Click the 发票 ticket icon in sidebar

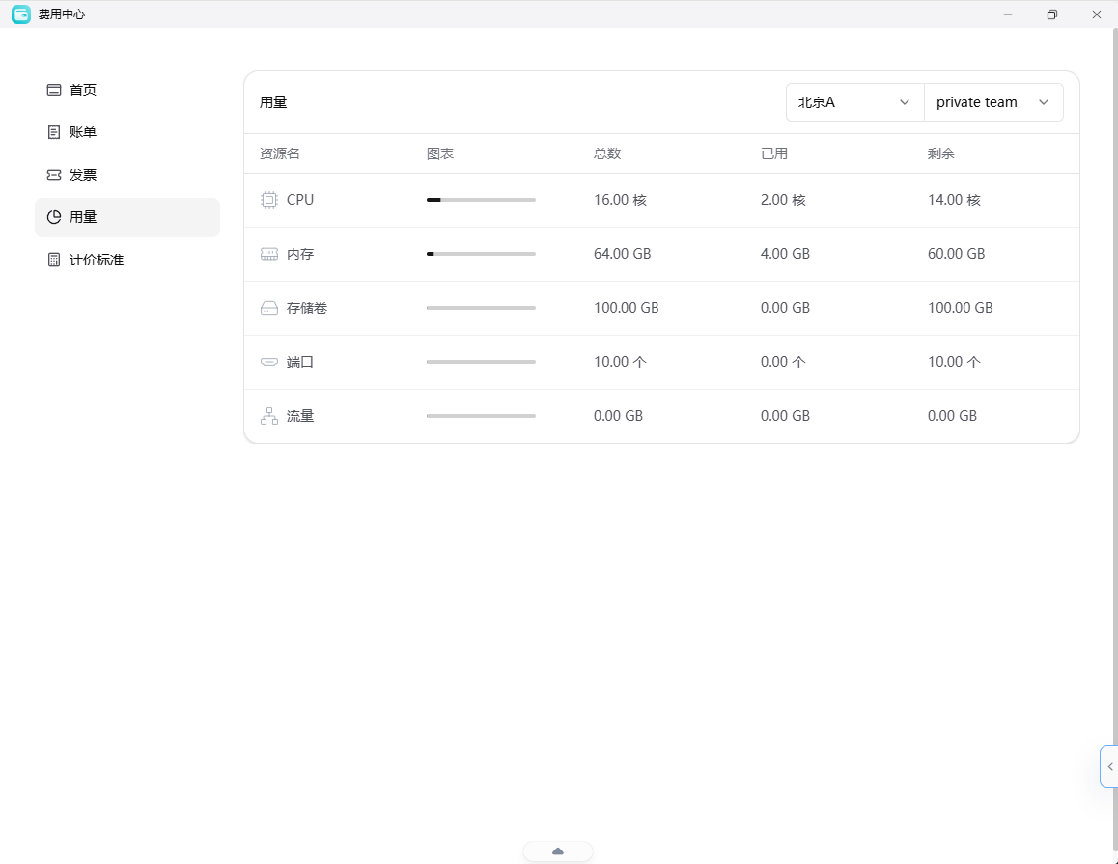pyautogui.click(x=53, y=175)
